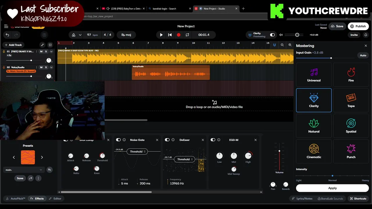Click the Publish button
The height and width of the screenshot is (209, 372).
(x=358, y=26)
